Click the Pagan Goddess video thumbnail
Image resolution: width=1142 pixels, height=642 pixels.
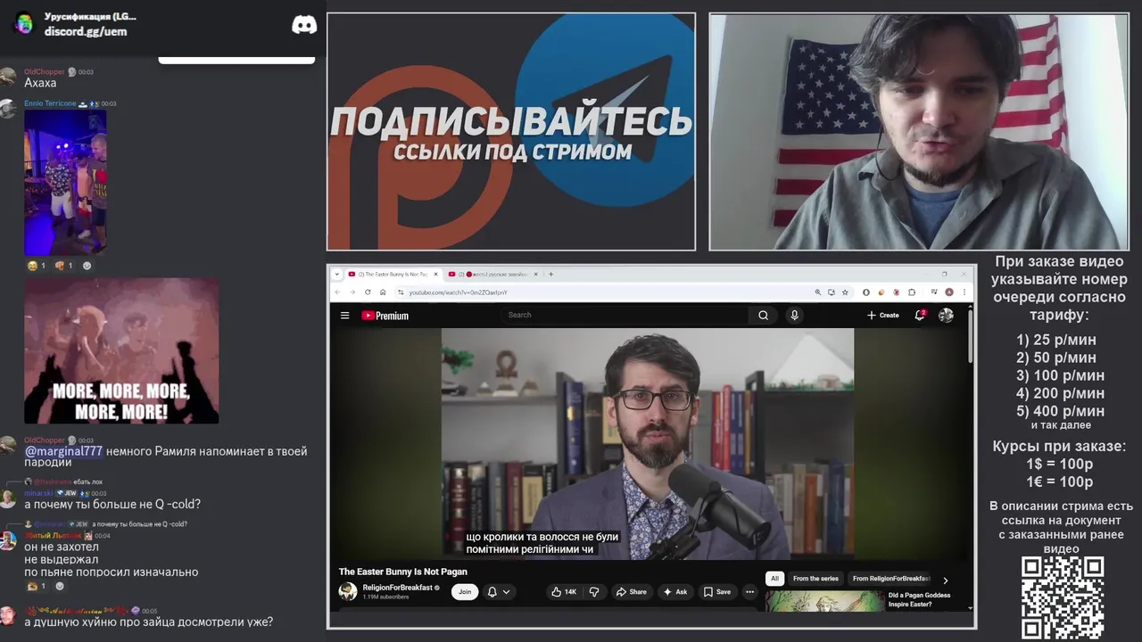tap(823, 601)
